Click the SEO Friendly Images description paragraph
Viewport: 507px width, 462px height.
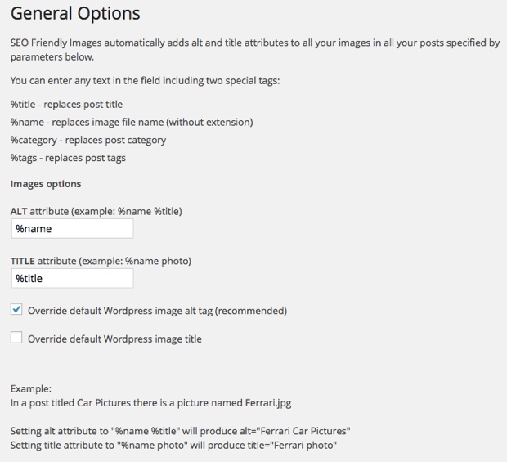point(253,51)
